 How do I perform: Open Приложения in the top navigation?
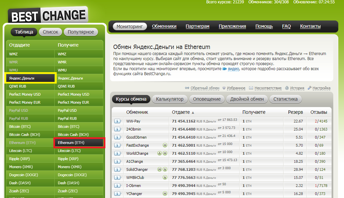pos(232,26)
